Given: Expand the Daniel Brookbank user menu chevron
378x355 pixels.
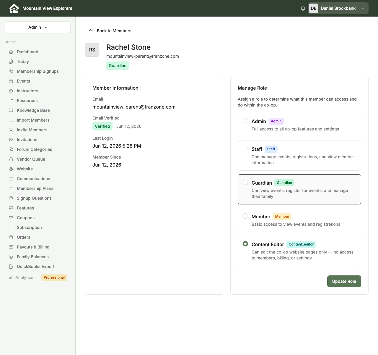Looking at the screenshot, I should tap(363, 8).
